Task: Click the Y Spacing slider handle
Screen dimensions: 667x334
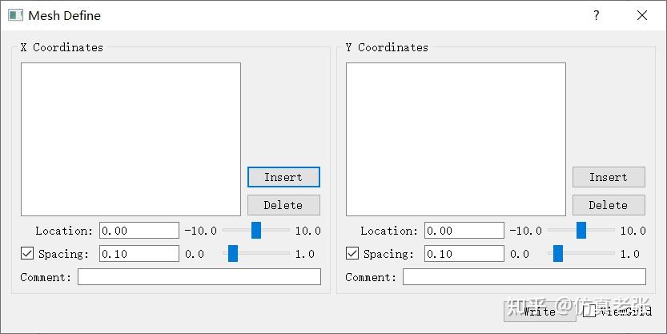Action: [558, 254]
